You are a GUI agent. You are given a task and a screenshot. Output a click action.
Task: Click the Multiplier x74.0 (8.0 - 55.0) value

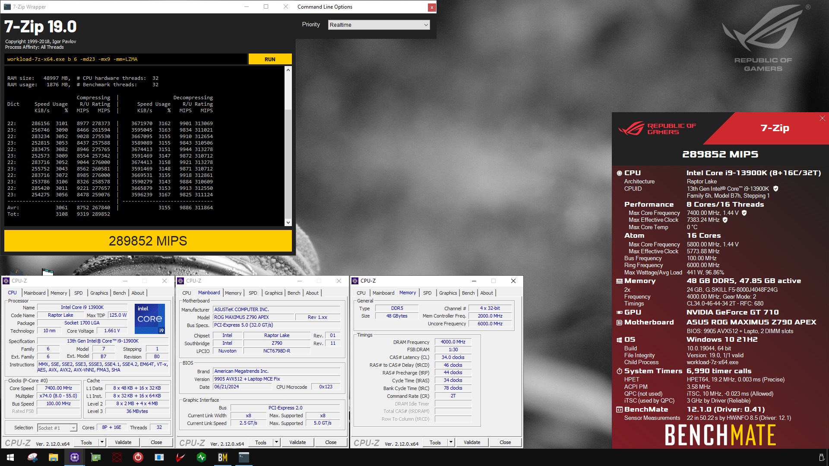pos(58,396)
